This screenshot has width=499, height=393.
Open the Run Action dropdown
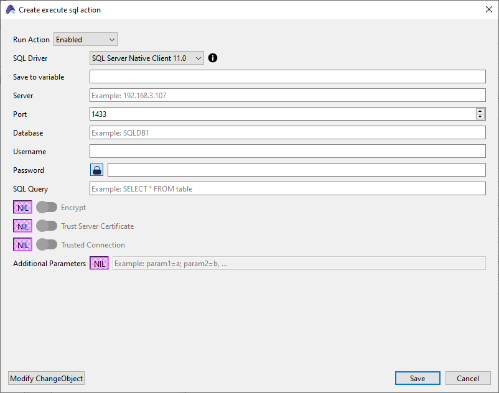[x=85, y=40]
